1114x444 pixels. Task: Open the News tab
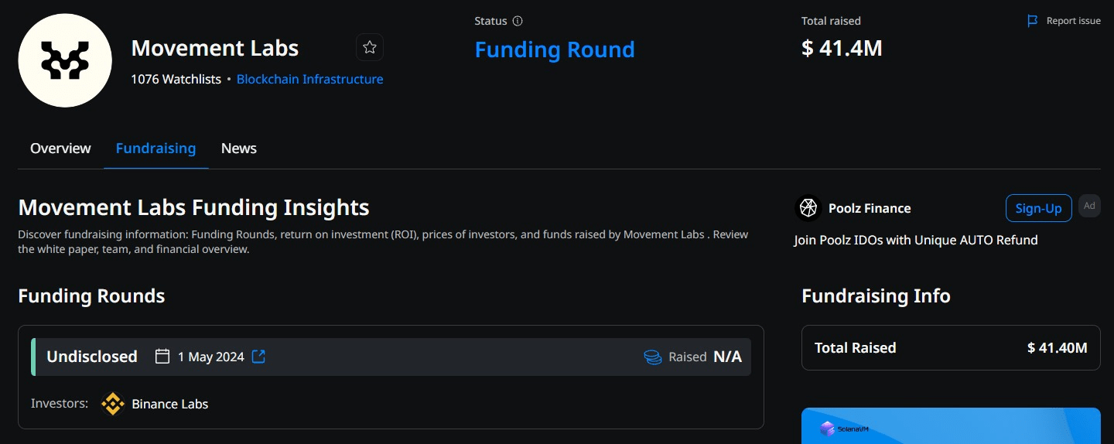click(x=238, y=149)
